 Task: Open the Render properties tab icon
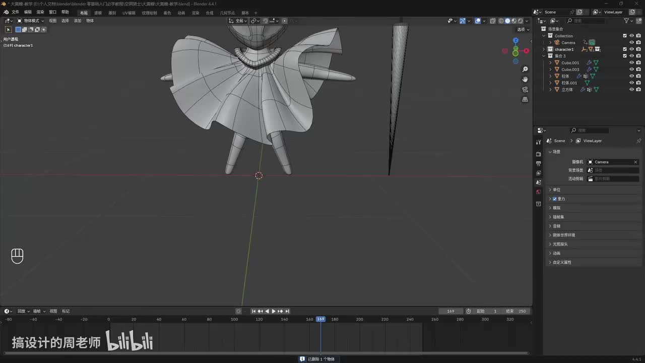click(x=538, y=154)
